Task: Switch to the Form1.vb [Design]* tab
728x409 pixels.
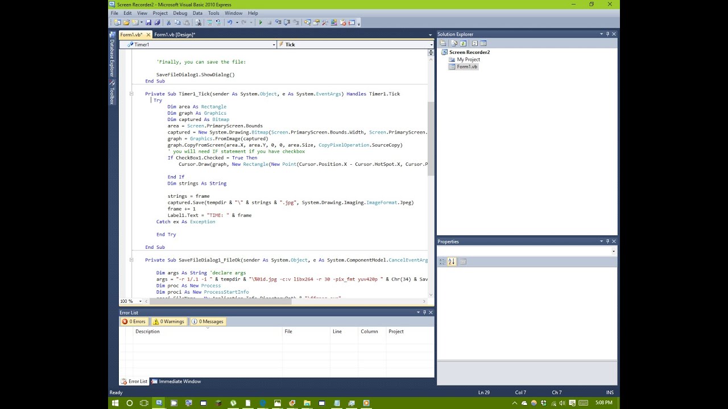Action: pyautogui.click(x=175, y=35)
